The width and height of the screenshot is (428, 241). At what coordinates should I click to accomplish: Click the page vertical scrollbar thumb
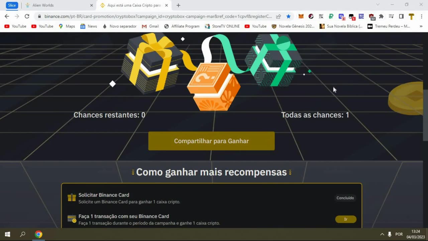[x=425, y=115]
